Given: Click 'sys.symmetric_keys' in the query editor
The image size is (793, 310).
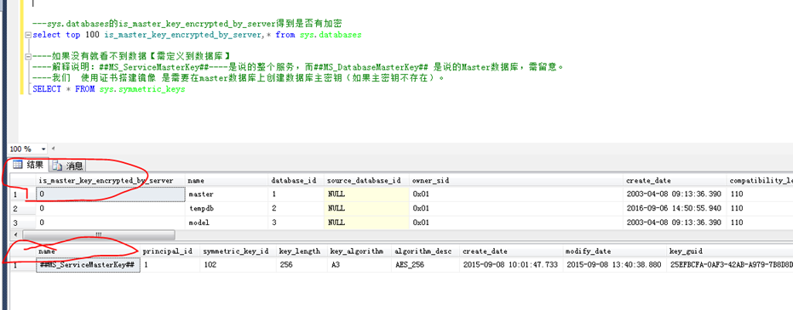Looking at the screenshot, I should pos(142,89).
